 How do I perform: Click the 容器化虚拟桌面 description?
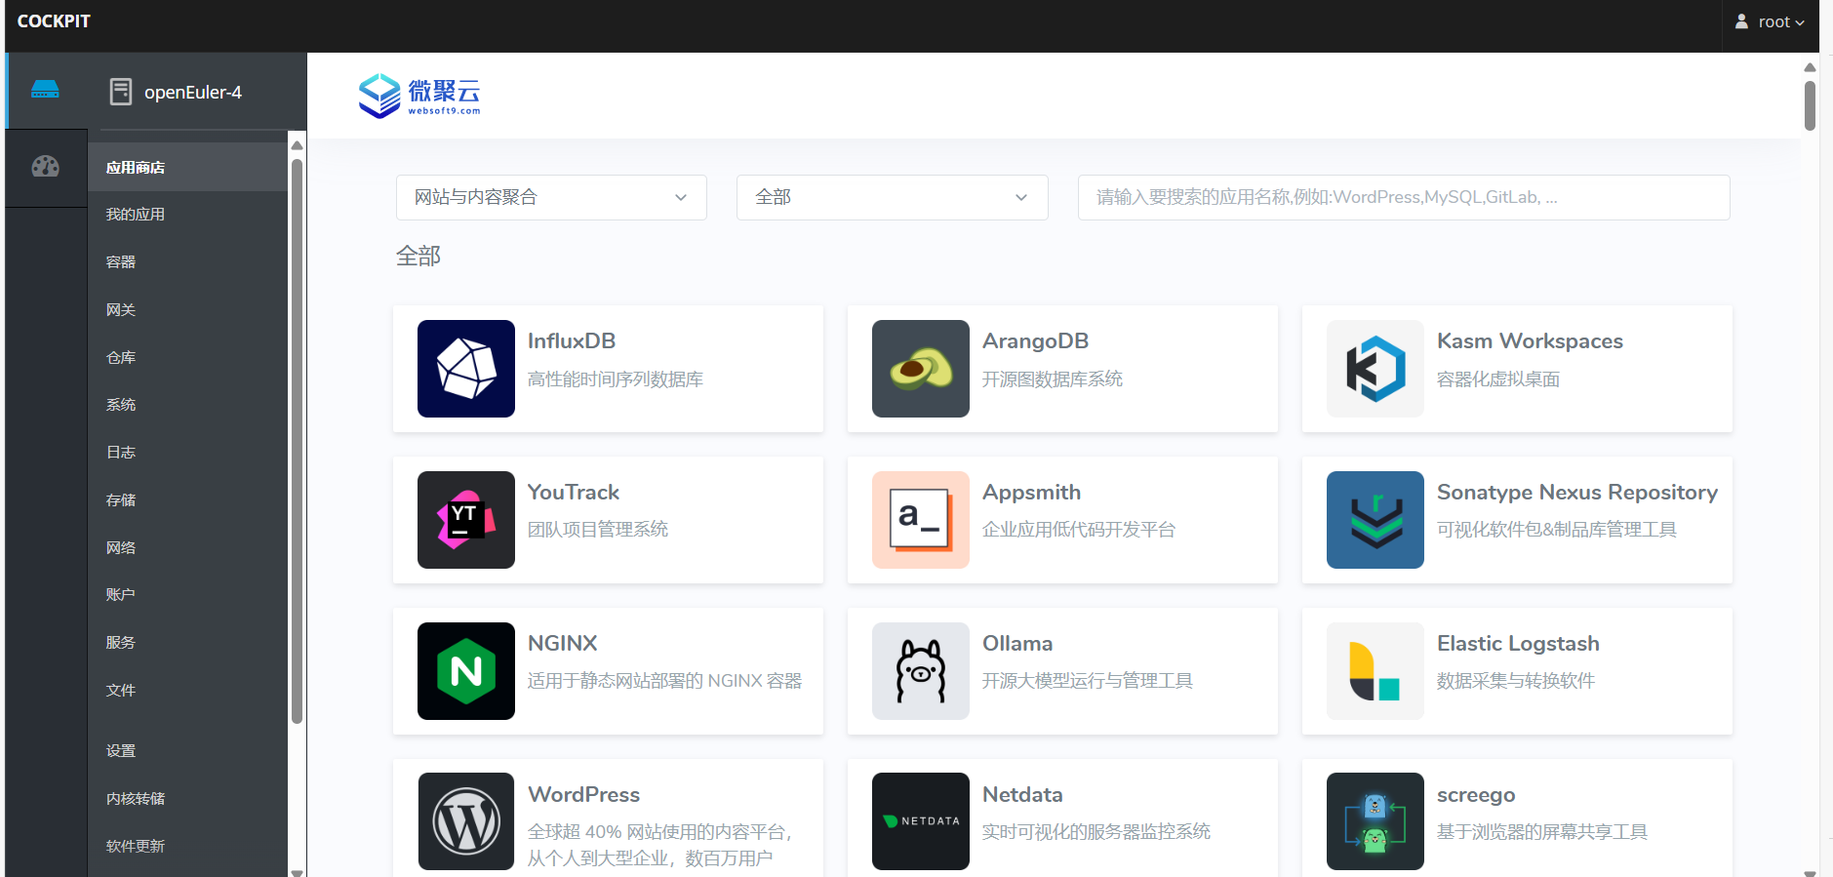pyautogui.click(x=1498, y=379)
